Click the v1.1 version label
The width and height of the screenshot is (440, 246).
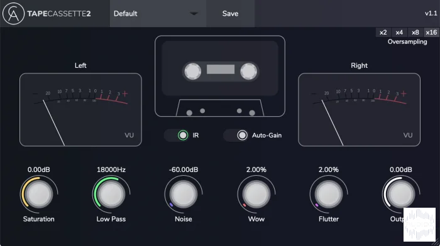click(x=431, y=13)
